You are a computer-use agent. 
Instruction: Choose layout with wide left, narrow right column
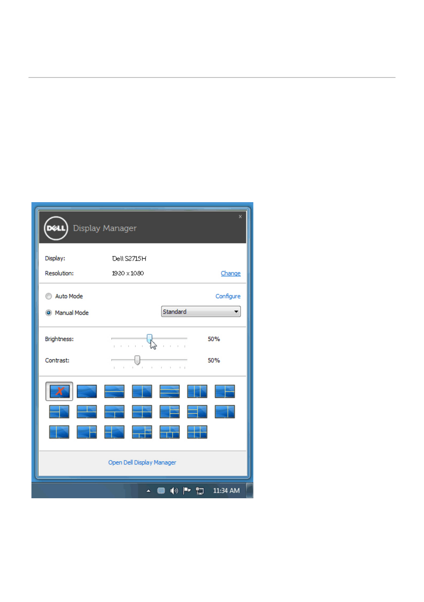225,411
